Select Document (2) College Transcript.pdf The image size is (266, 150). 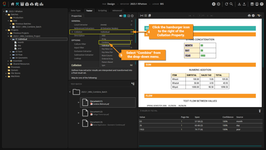[96, 113]
